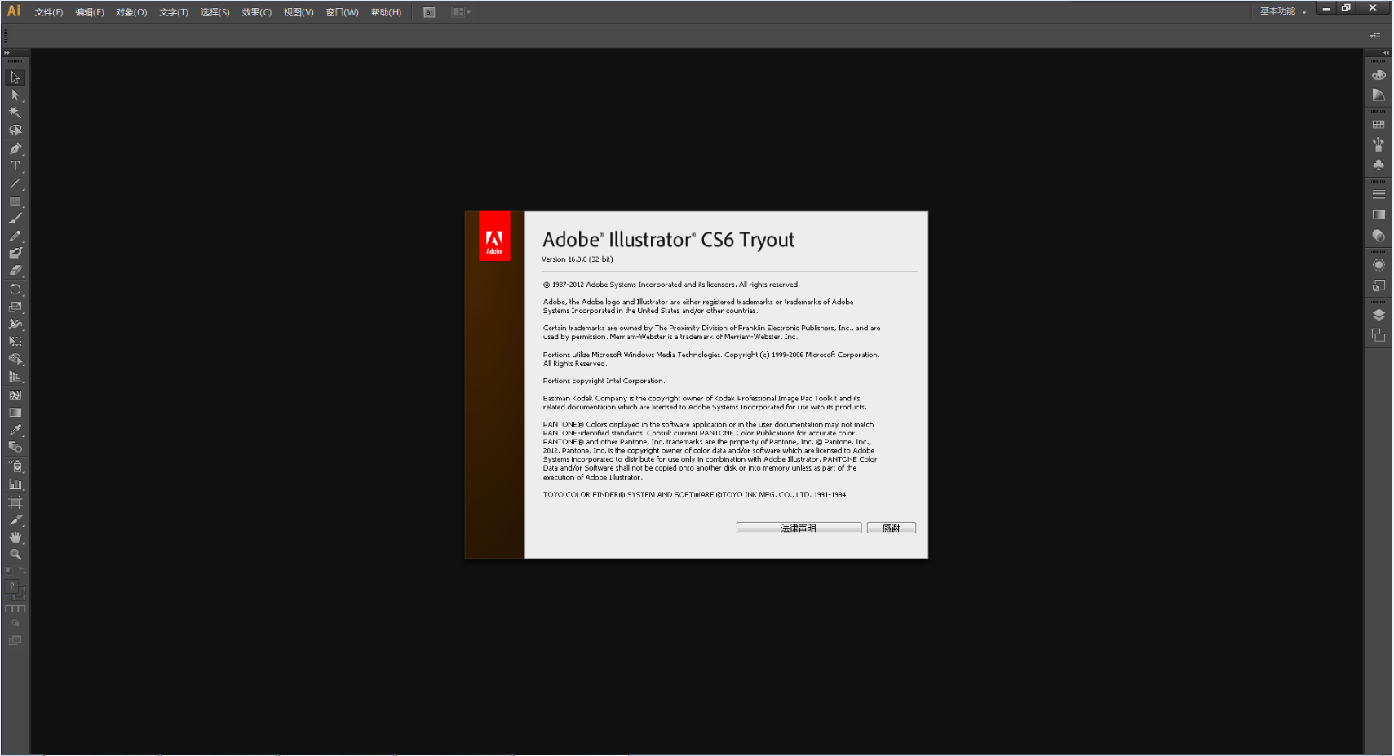Open the Stroke panel

pos(1379,195)
